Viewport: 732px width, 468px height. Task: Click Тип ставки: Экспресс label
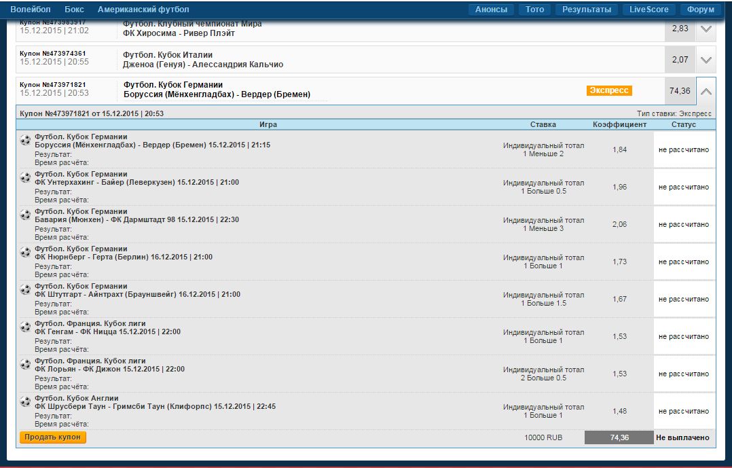(674, 113)
